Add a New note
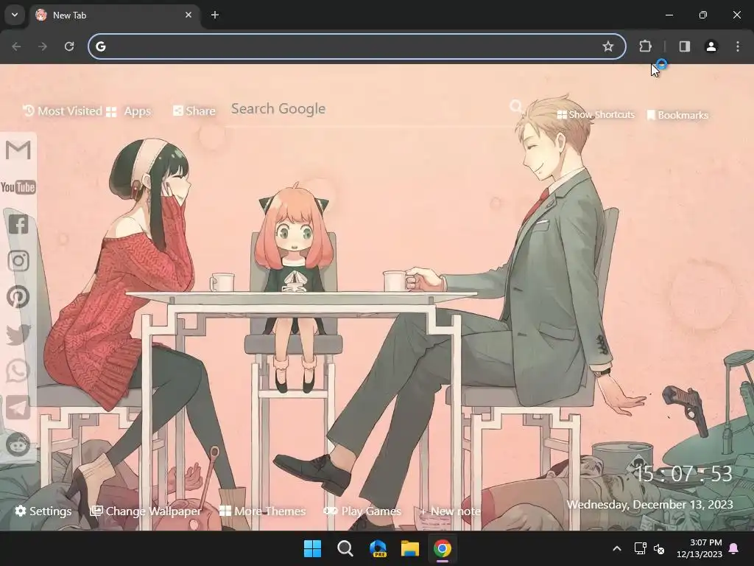Screen dimensions: 754x566 click(450, 511)
